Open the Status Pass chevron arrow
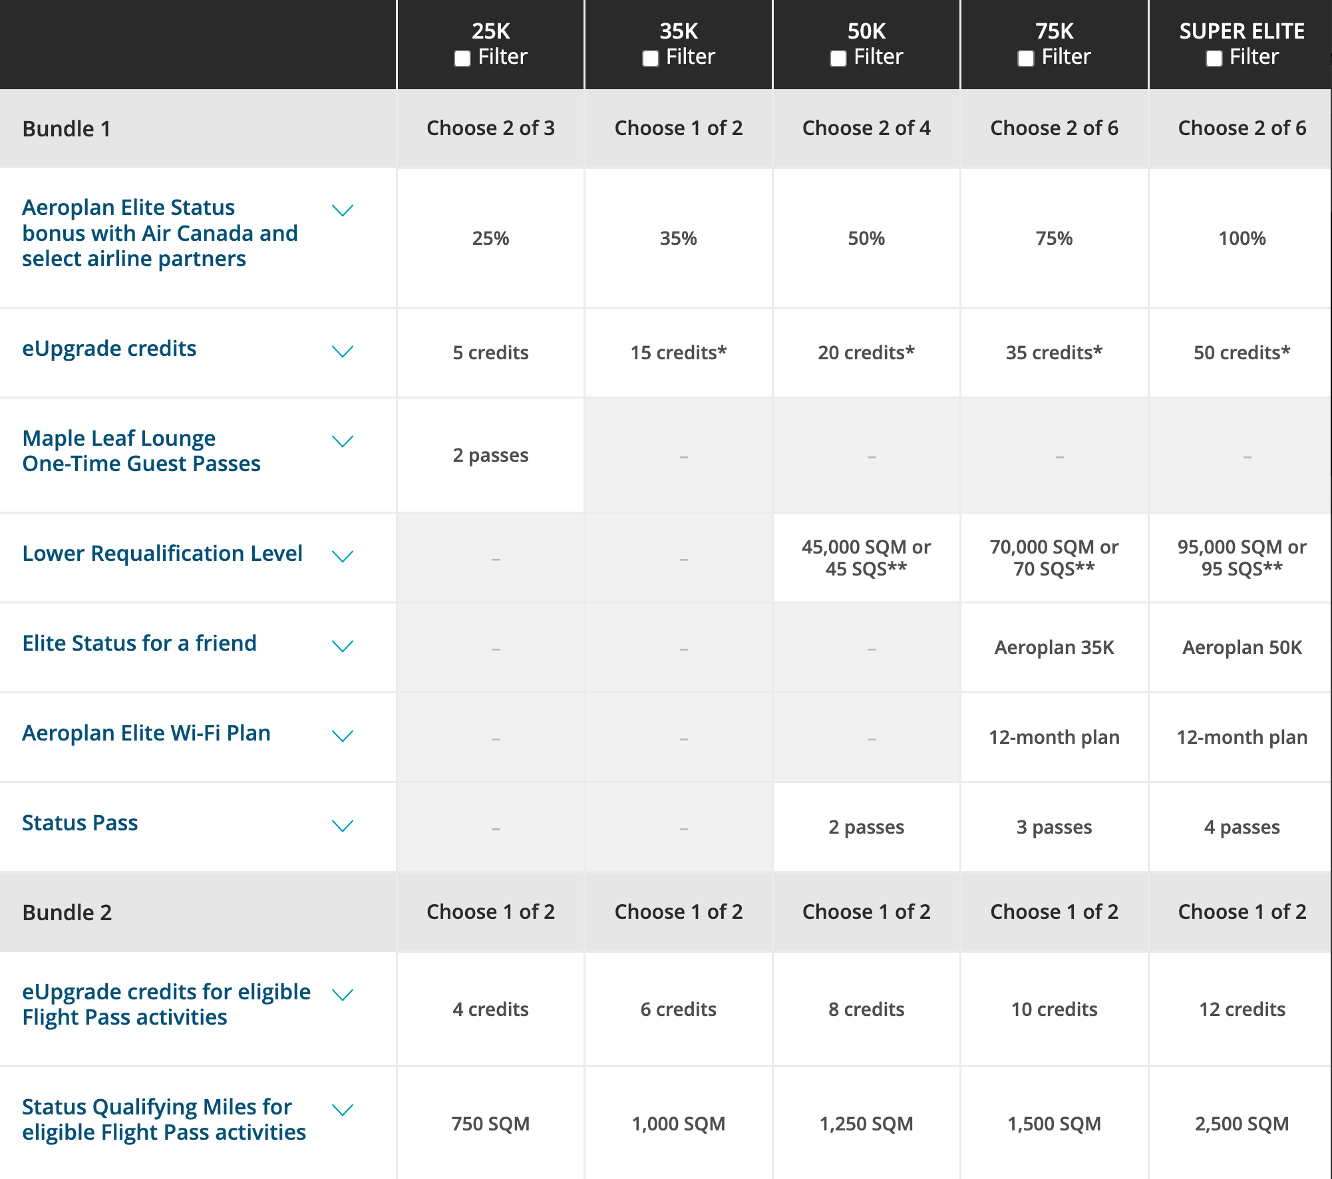 point(343,826)
